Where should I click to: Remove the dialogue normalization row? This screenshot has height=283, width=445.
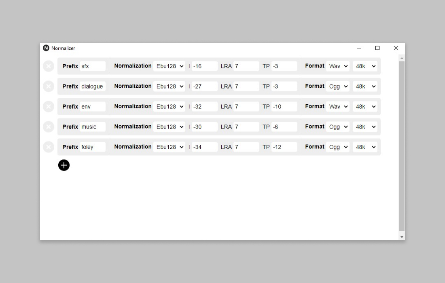pos(48,86)
